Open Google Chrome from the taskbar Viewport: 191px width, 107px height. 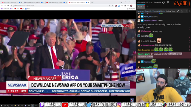coord(19,106)
